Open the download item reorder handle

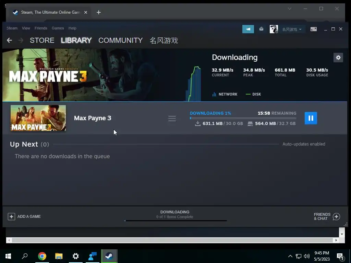(172, 118)
